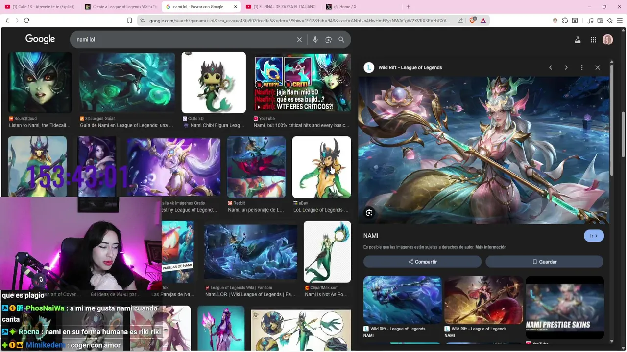Open Reddit Nami personaje image
Viewport: 627px width, 352px height.
pos(256,167)
